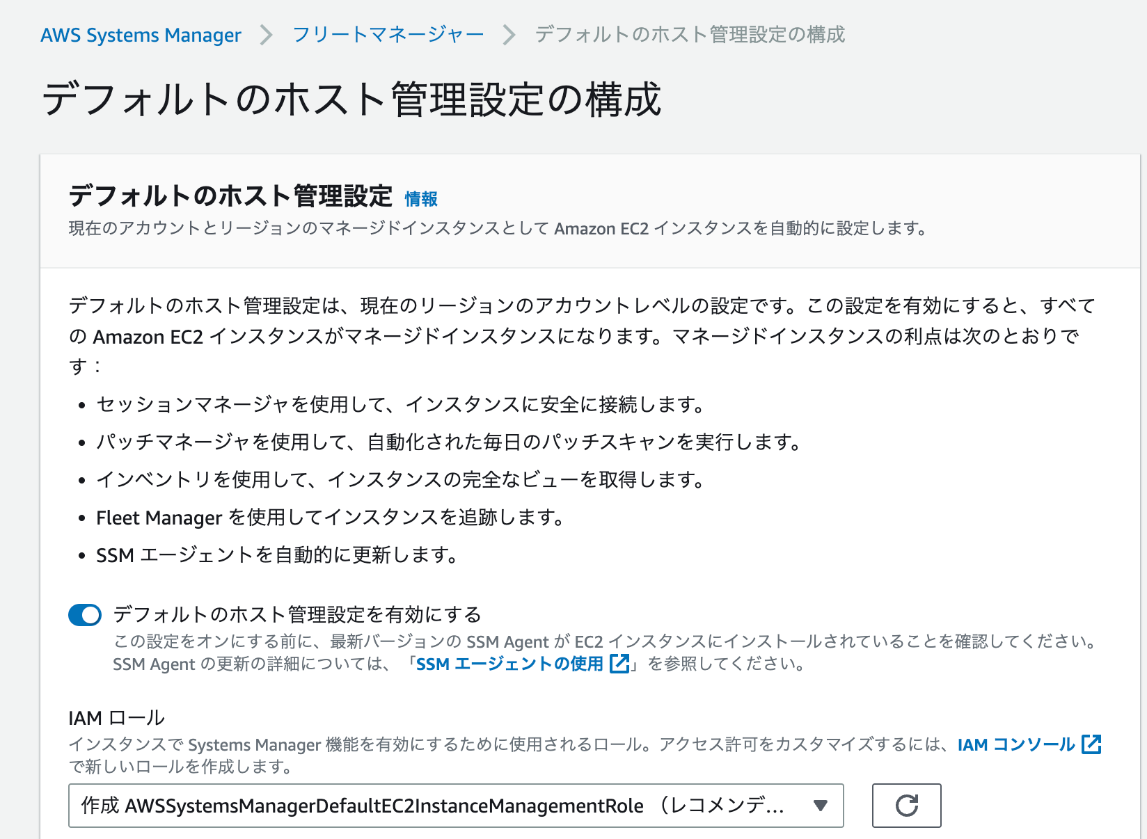Viewport: 1147px width, 839px height.
Task: Click the dropdown arrow of IAM role selector
Action: (x=821, y=806)
